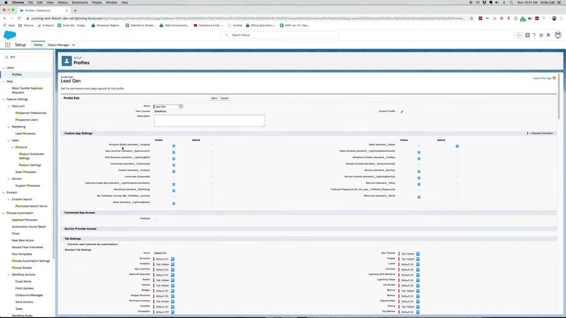View notifications via the bell icon

[x=548, y=35]
